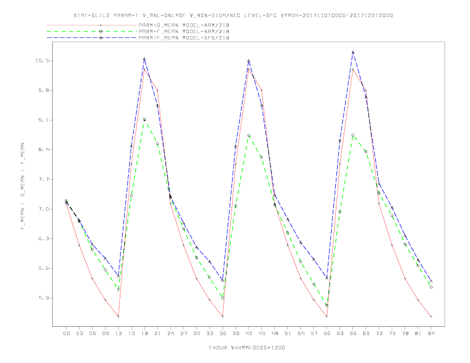470x363 pixels.
Task: Click the blue dashed legend line sample
Action: pyautogui.click(x=92, y=38)
